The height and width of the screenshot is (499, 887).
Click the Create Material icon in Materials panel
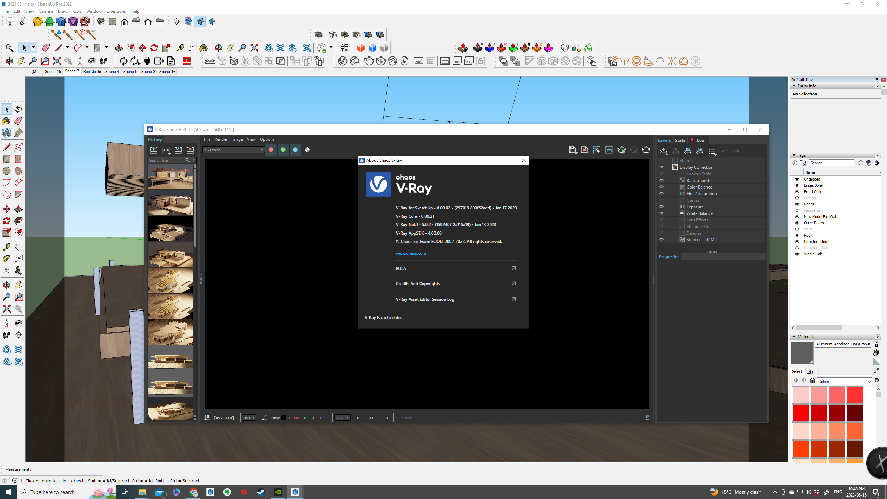click(x=877, y=353)
